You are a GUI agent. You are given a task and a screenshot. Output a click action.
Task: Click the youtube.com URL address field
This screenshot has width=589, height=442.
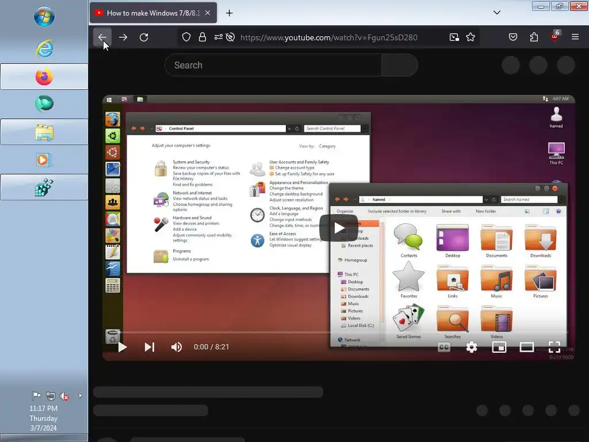[328, 37]
